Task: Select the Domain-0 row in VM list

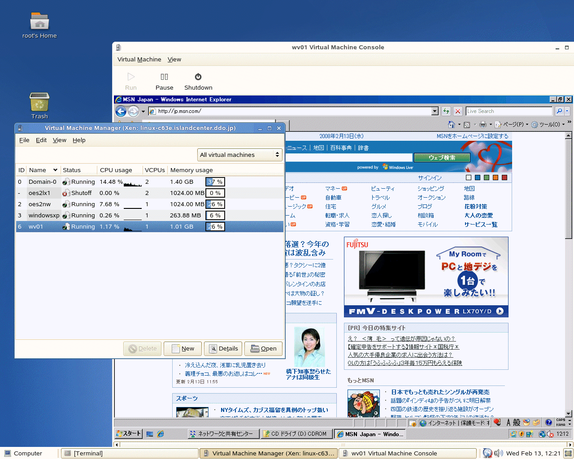Action: pyautogui.click(x=150, y=182)
